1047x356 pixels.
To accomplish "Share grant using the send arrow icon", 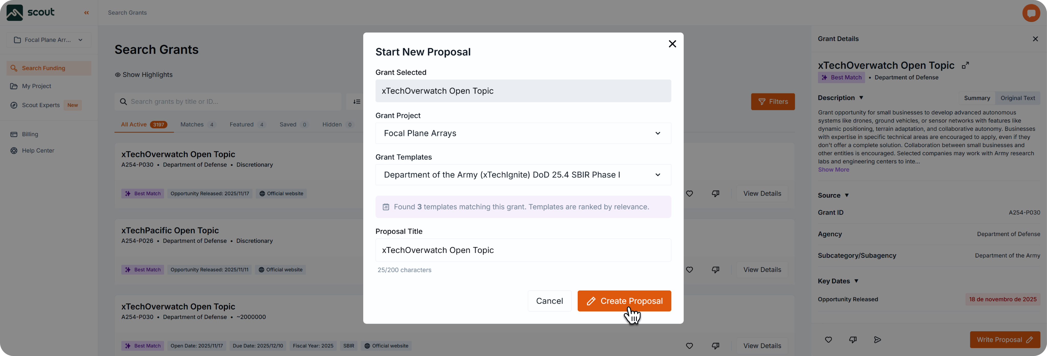I will click(x=878, y=340).
